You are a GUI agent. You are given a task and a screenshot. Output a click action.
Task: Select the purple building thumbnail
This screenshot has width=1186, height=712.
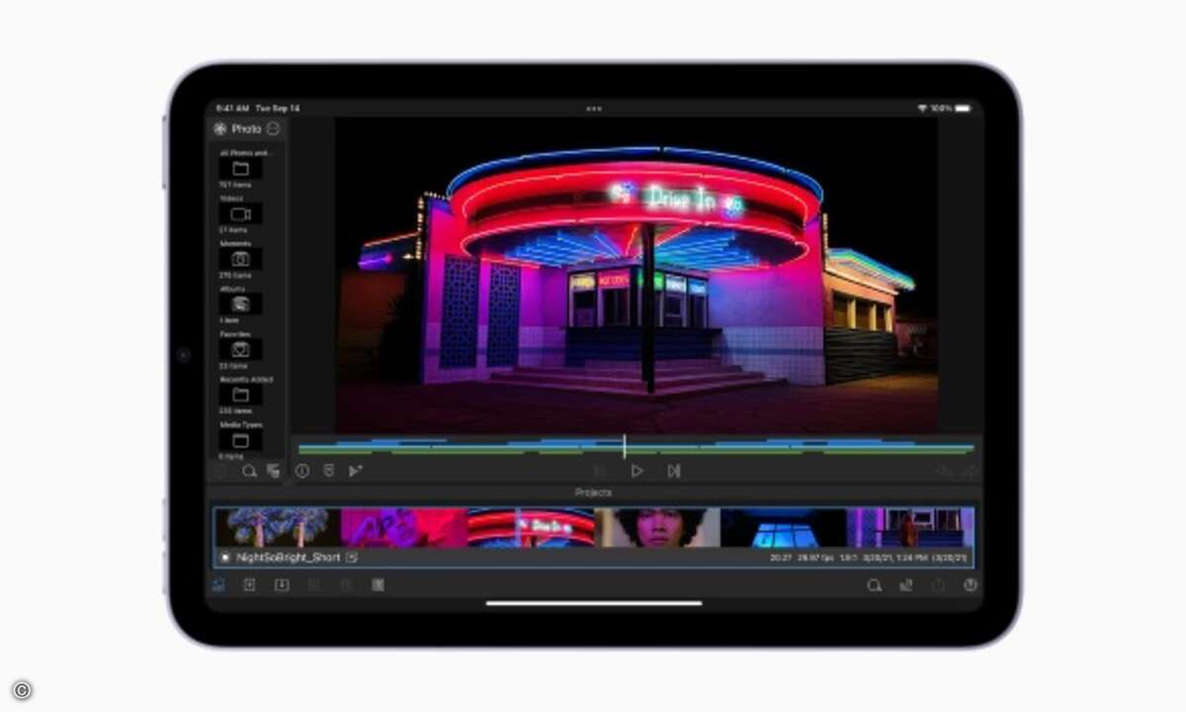tap(910, 528)
